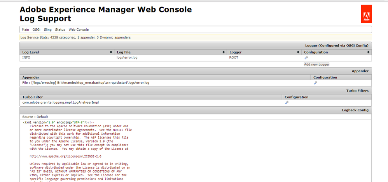Open the OSGi menu
Screen dimensions: 388x182
click(36, 29)
